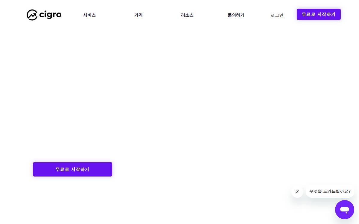Click header 무료로 시작하기 button

click(319, 14)
